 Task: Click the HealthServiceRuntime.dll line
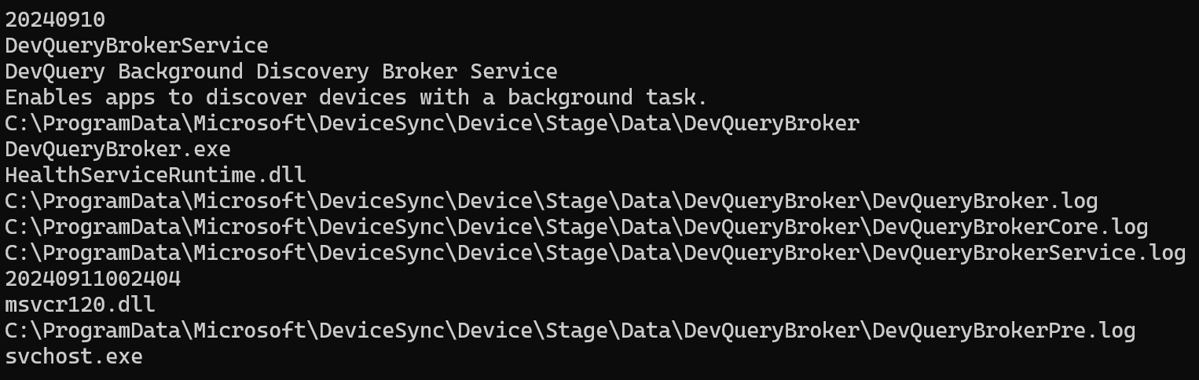click(x=156, y=174)
